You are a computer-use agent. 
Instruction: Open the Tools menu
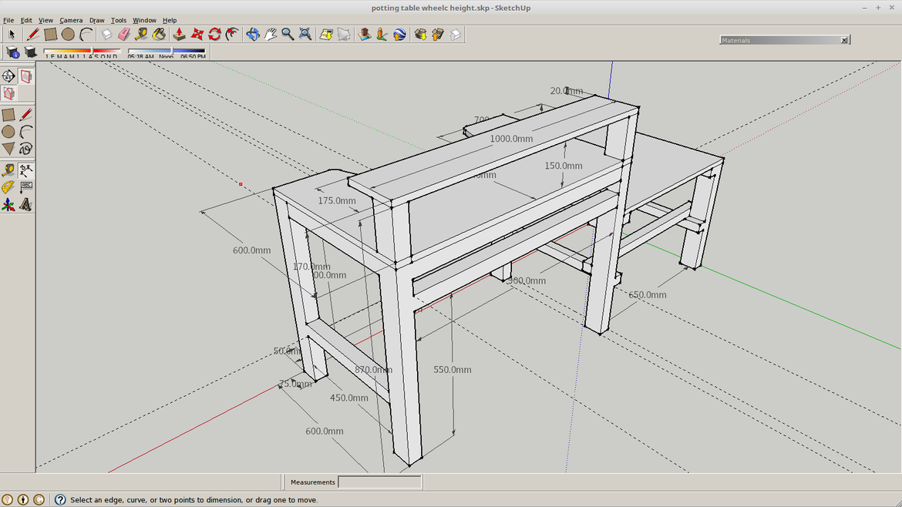[x=118, y=20]
